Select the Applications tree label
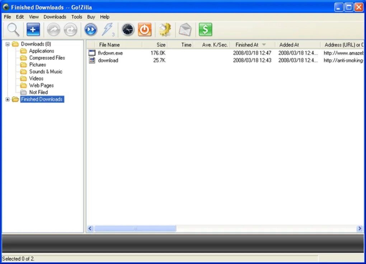This screenshot has width=366, height=264. click(42, 51)
